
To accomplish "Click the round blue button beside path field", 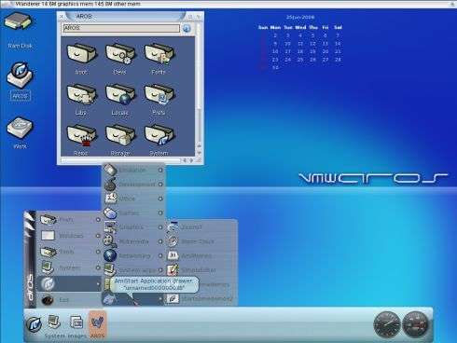I will (x=187, y=29).
